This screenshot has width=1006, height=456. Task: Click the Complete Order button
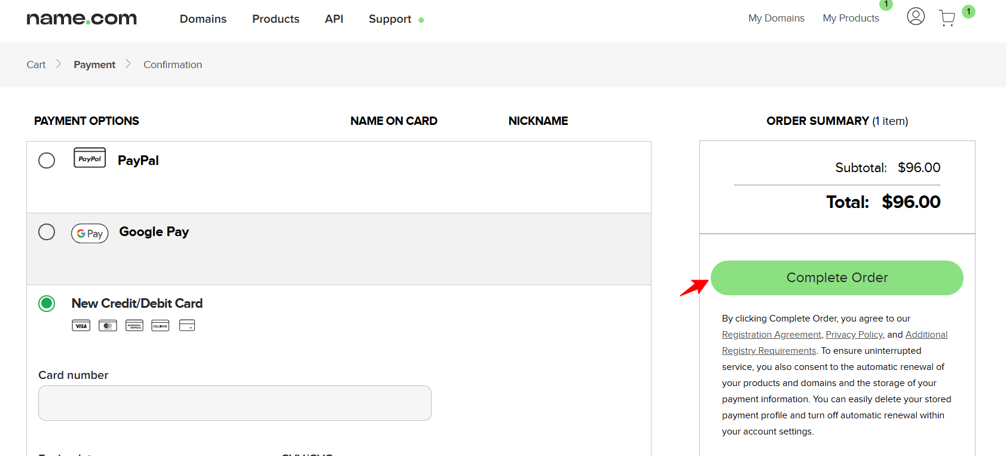point(837,278)
